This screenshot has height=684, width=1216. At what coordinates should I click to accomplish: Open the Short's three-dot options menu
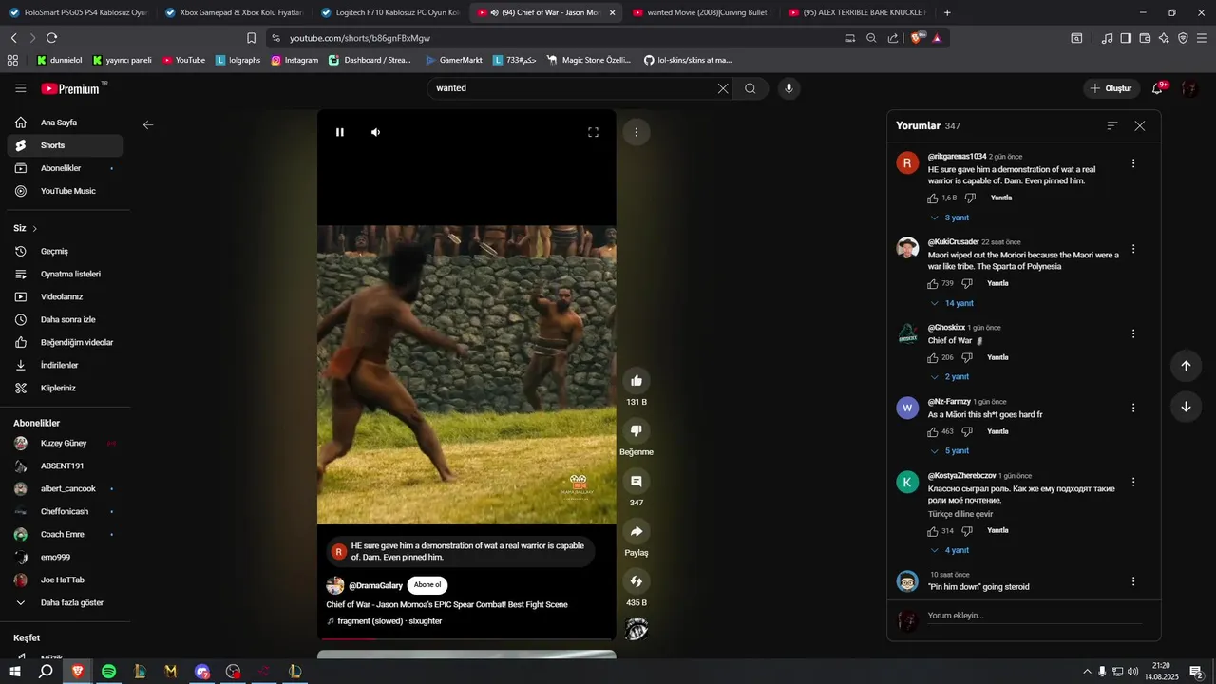pos(636,132)
